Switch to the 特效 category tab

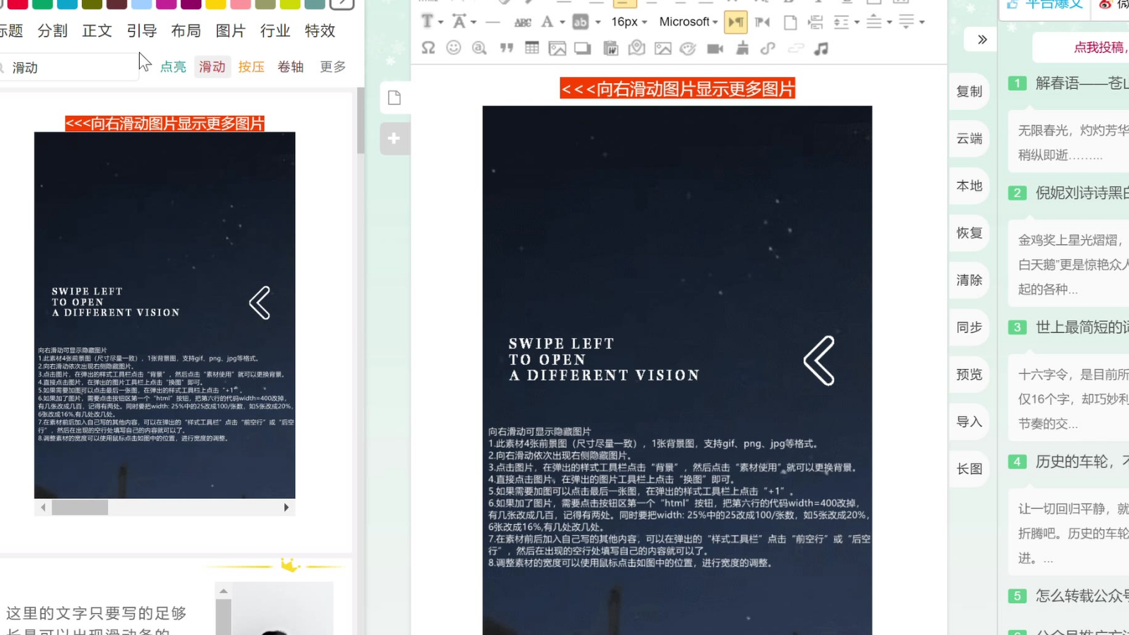point(320,31)
